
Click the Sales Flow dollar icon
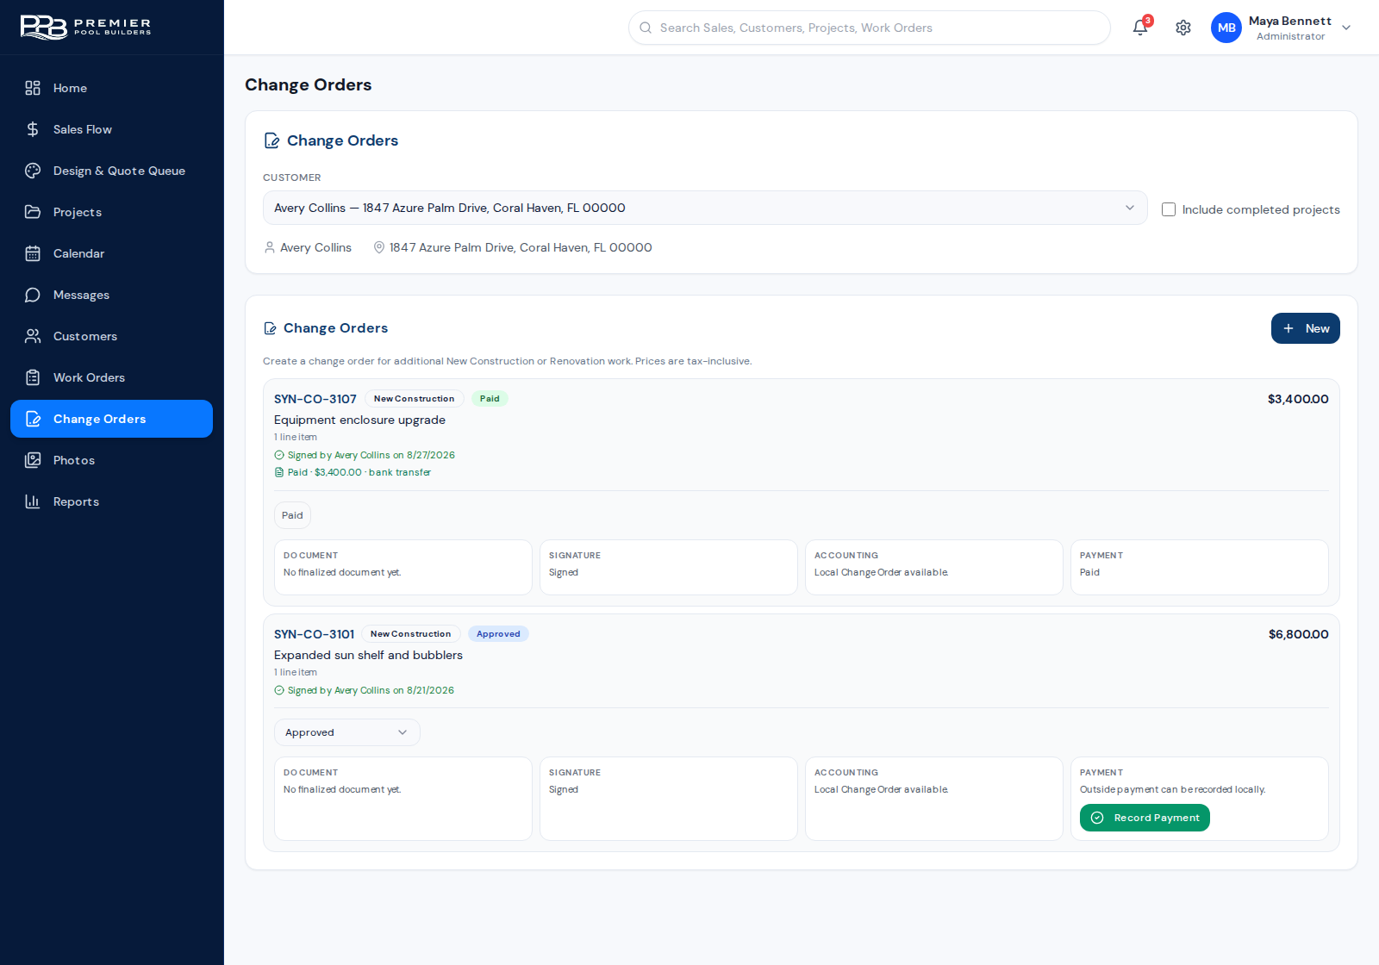pos(33,129)
